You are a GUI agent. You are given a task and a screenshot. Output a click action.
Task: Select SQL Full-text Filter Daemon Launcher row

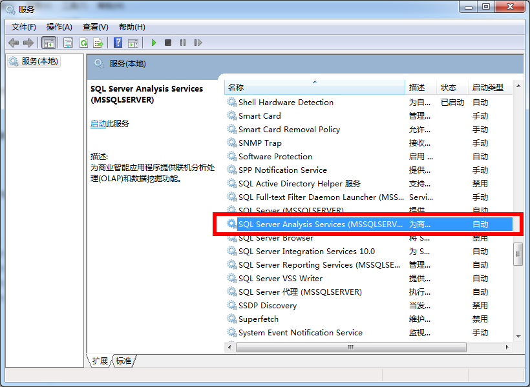[x=368, y=197]
